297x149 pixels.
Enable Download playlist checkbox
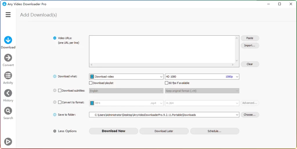click(91, 83)
